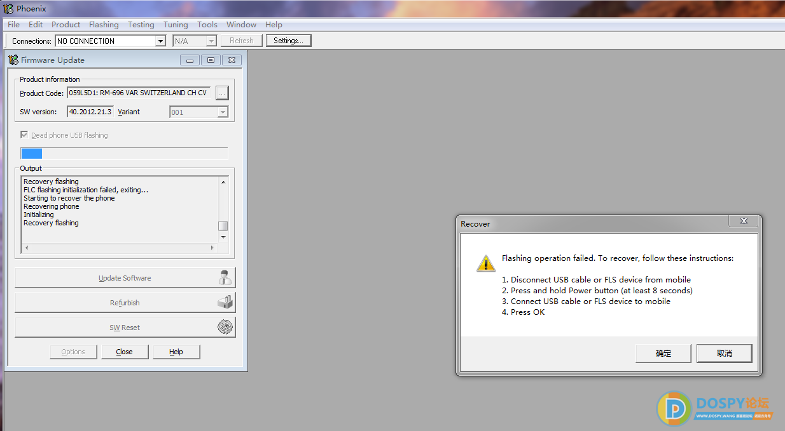
Task: Open the Testing menu
Action: click(141, 25)
